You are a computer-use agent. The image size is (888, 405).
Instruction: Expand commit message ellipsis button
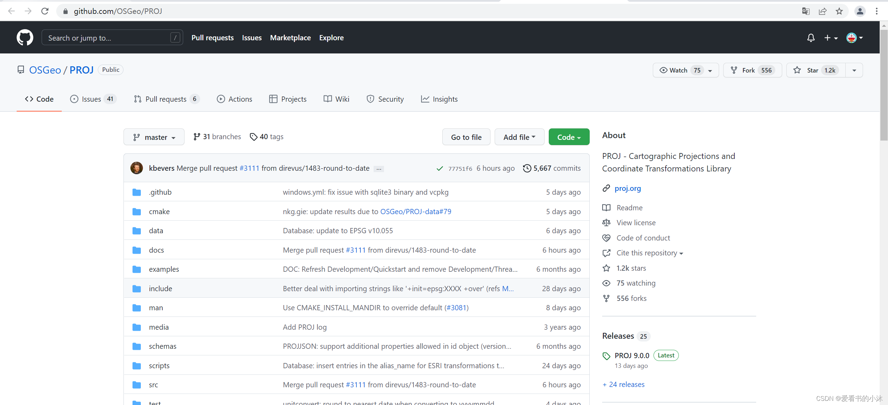tap(379, 169)
